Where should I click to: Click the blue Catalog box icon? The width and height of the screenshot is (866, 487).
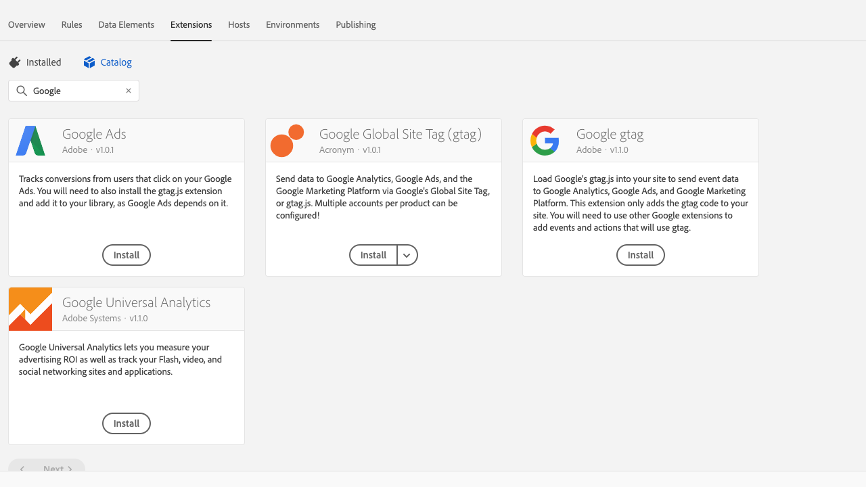pyautogui.click(x=89, y=62)
